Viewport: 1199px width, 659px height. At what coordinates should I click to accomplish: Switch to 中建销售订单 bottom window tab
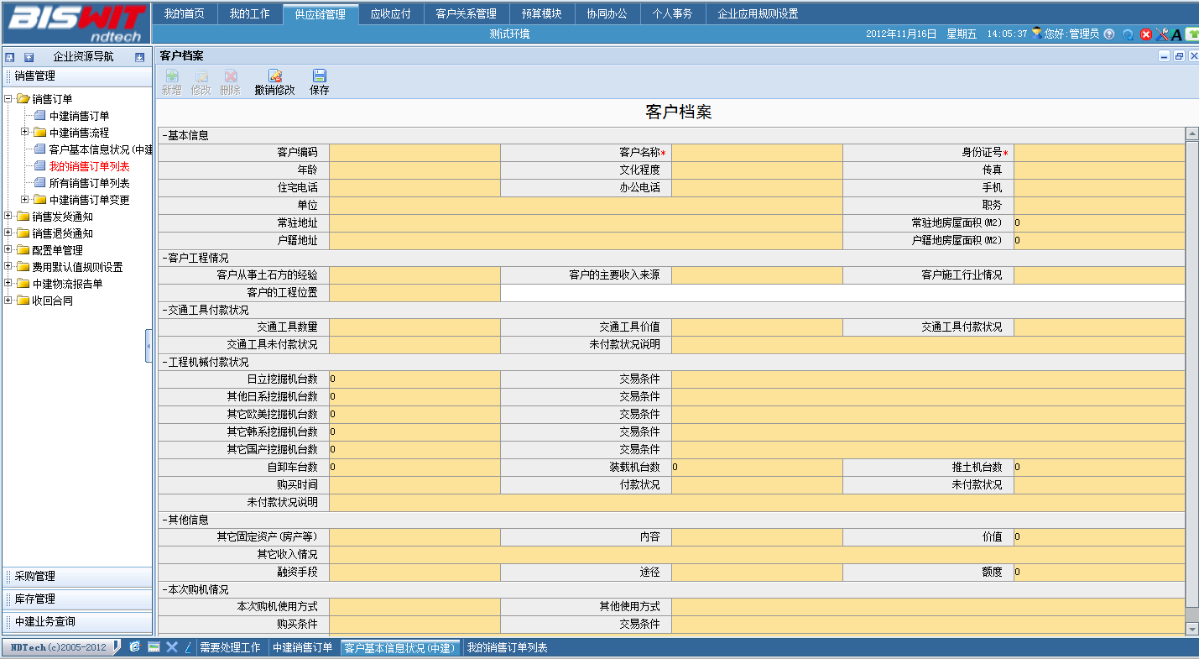coord(302,648)
